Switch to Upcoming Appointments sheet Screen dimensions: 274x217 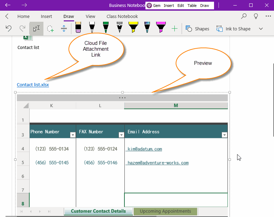(x=165, y=211)
